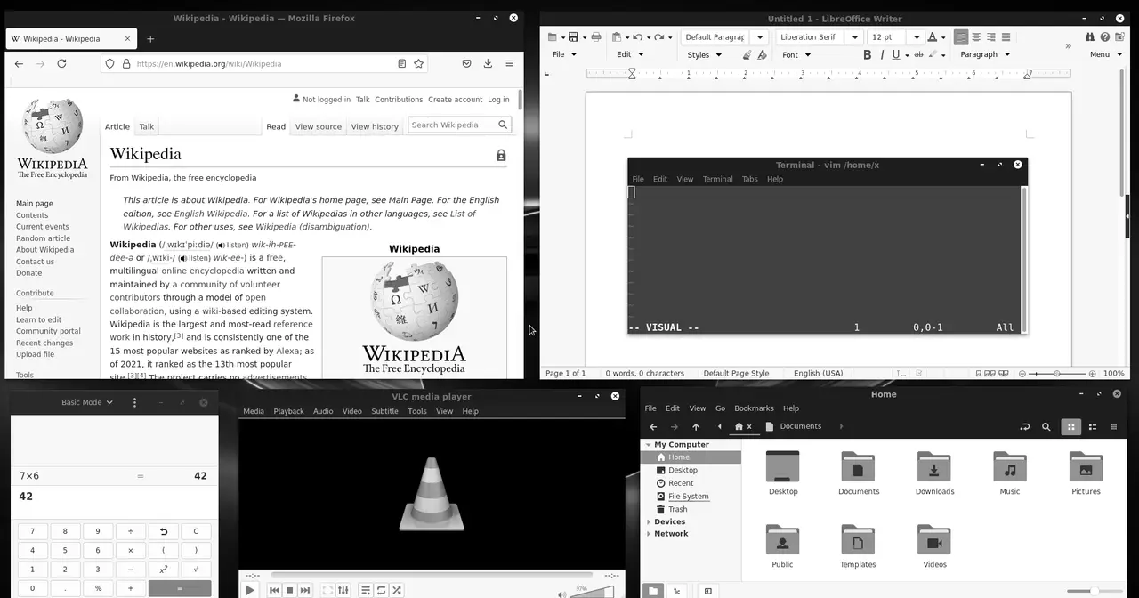Expand Writer toolbar overflow chevron
Viewport: 1139px width, 598px height.
(x=1069, y=45)
